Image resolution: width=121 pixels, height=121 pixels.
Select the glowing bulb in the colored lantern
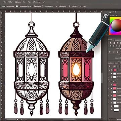click(76, 69)
